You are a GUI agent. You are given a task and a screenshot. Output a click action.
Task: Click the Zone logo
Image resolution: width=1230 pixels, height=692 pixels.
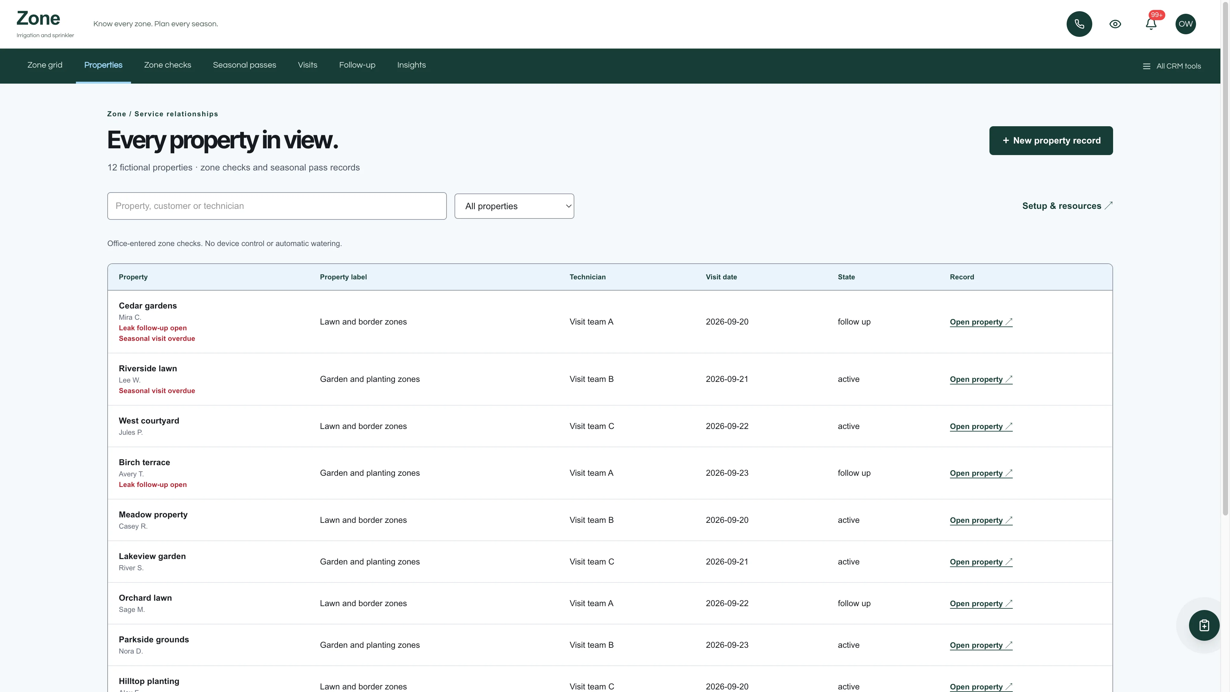point(38,19)
